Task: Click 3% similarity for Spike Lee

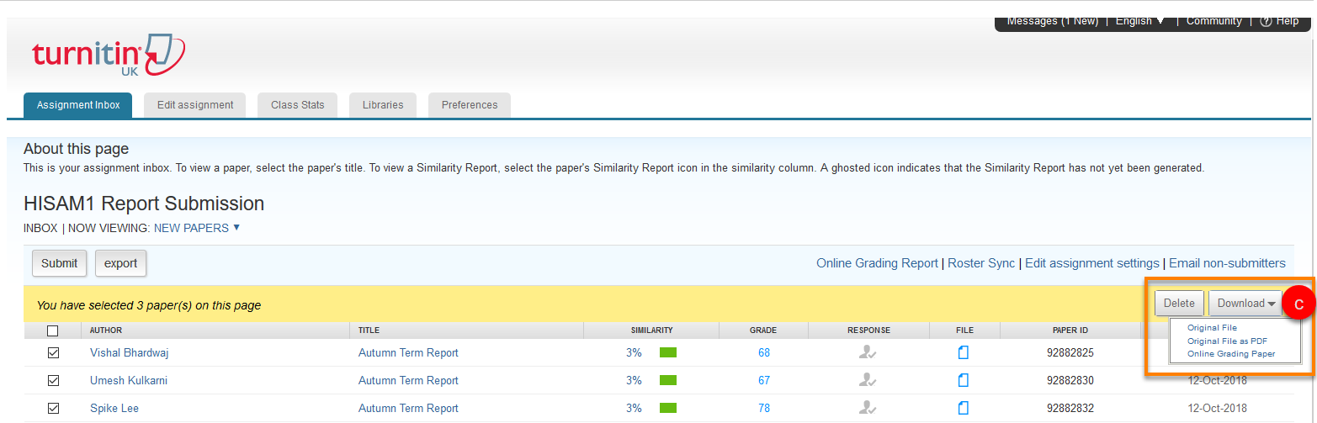Action: coord(634,408)
